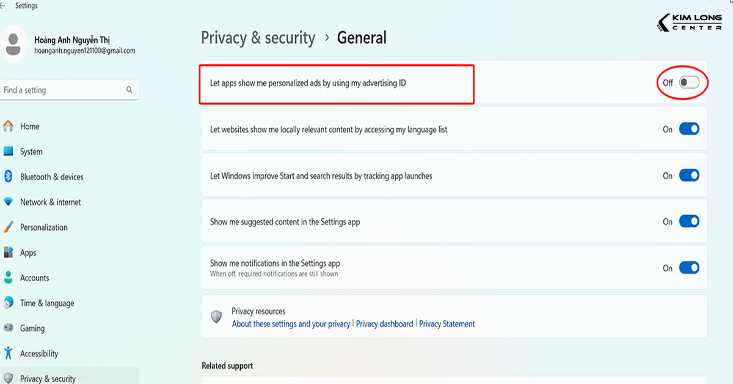Open the Time & language section
The width and height of the screenshot is (733, 384).
[x=47, y=303]
